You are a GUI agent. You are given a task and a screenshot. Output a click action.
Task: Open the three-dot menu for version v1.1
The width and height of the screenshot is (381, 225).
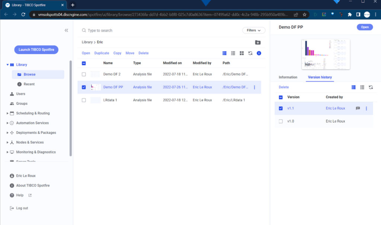click(366, 108)
